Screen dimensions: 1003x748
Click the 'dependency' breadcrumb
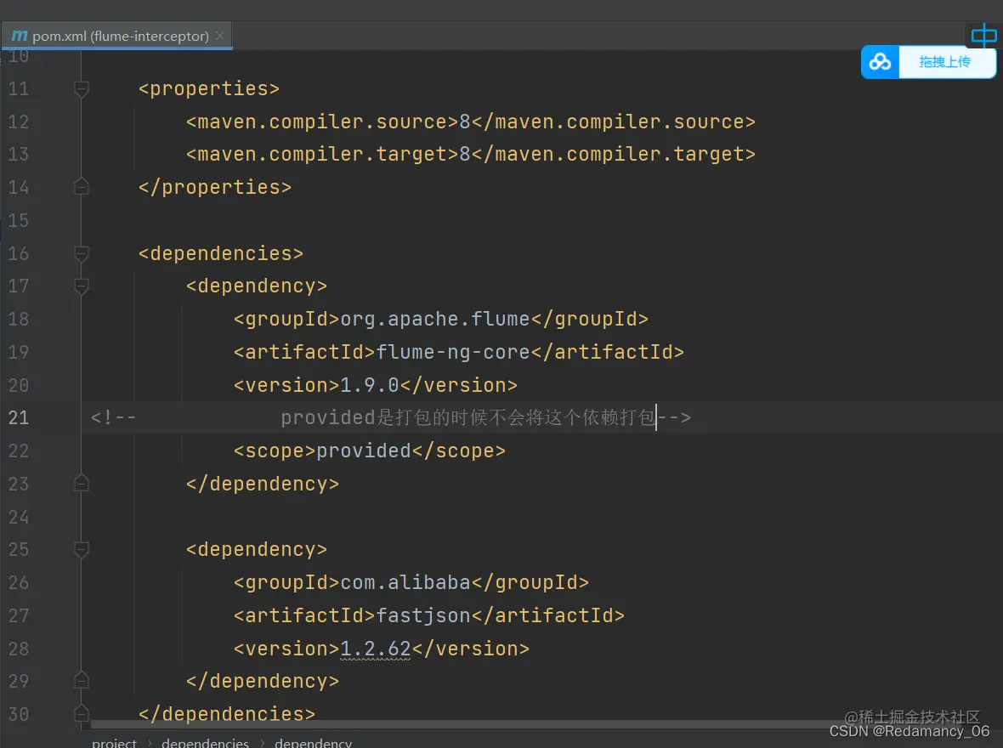(313, 743)
